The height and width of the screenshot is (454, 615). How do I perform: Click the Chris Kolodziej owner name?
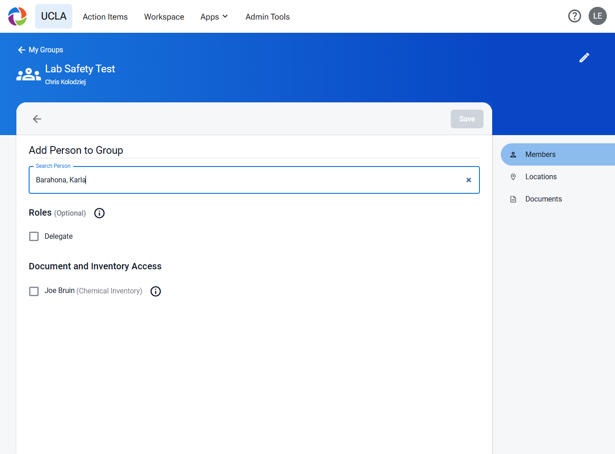(x=66, y=82)
